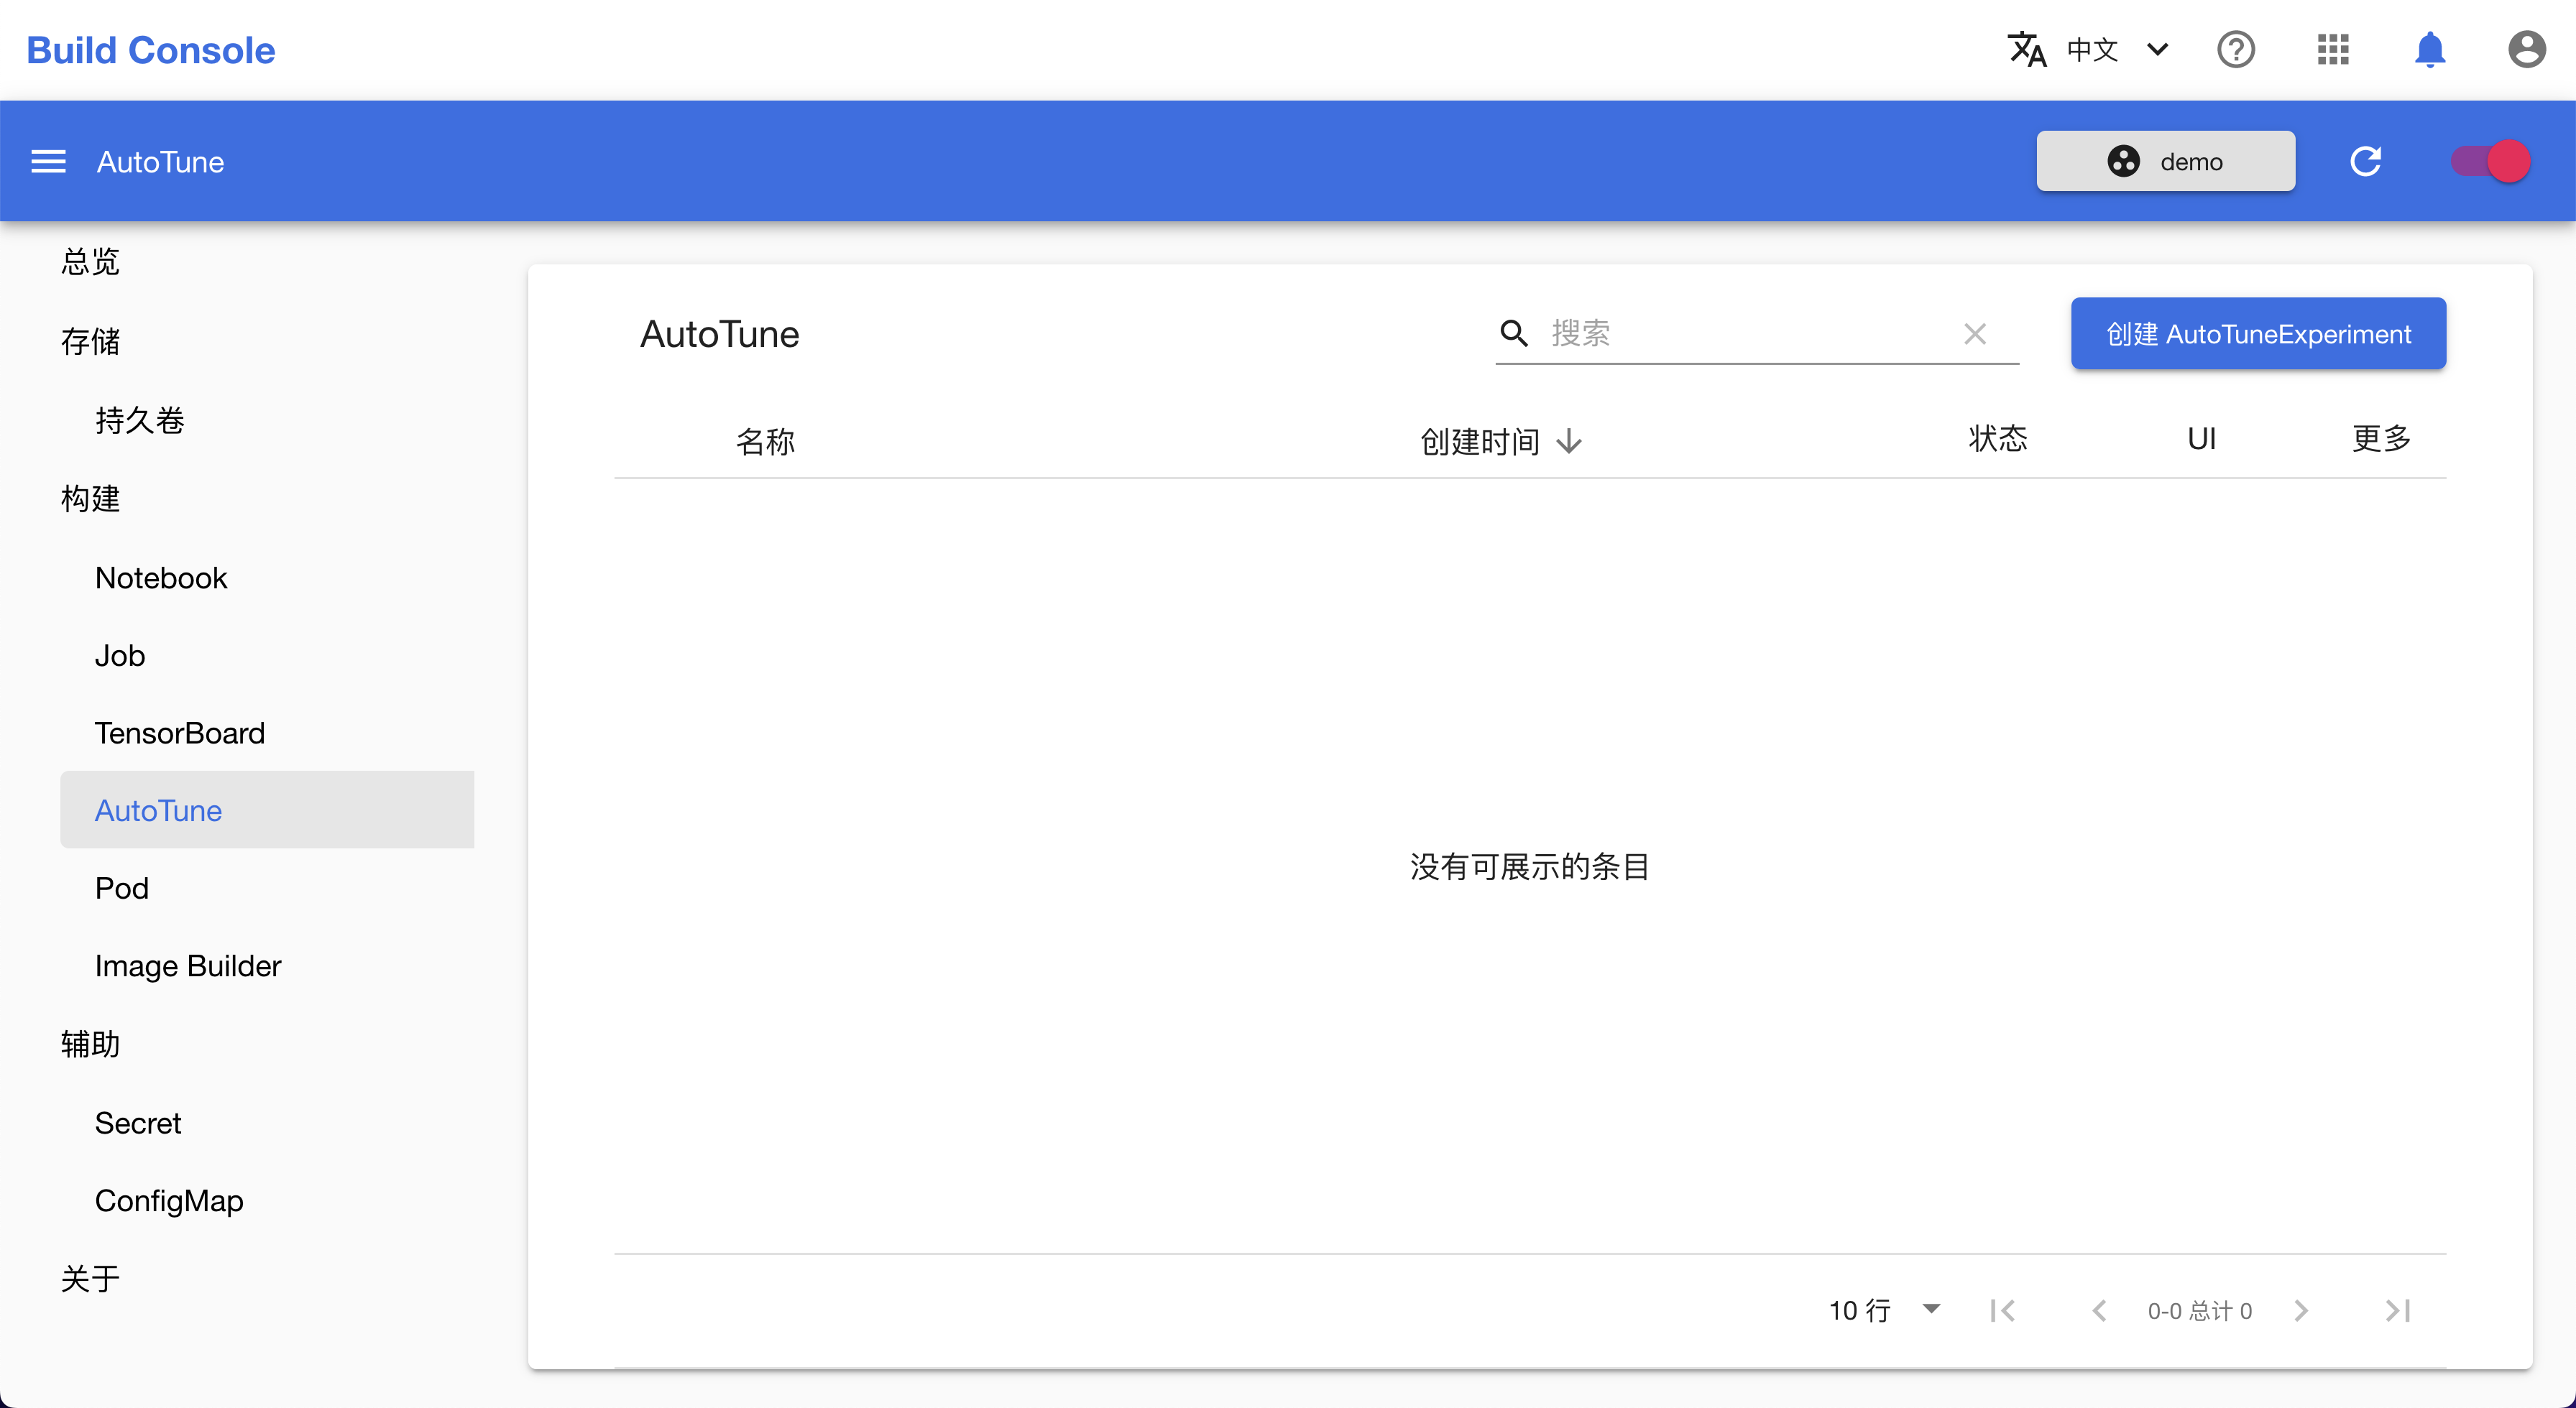Screen dimensions: 2576x1408
Task: Select 总览 in the sidebar
Action: [x=90, y=261]
